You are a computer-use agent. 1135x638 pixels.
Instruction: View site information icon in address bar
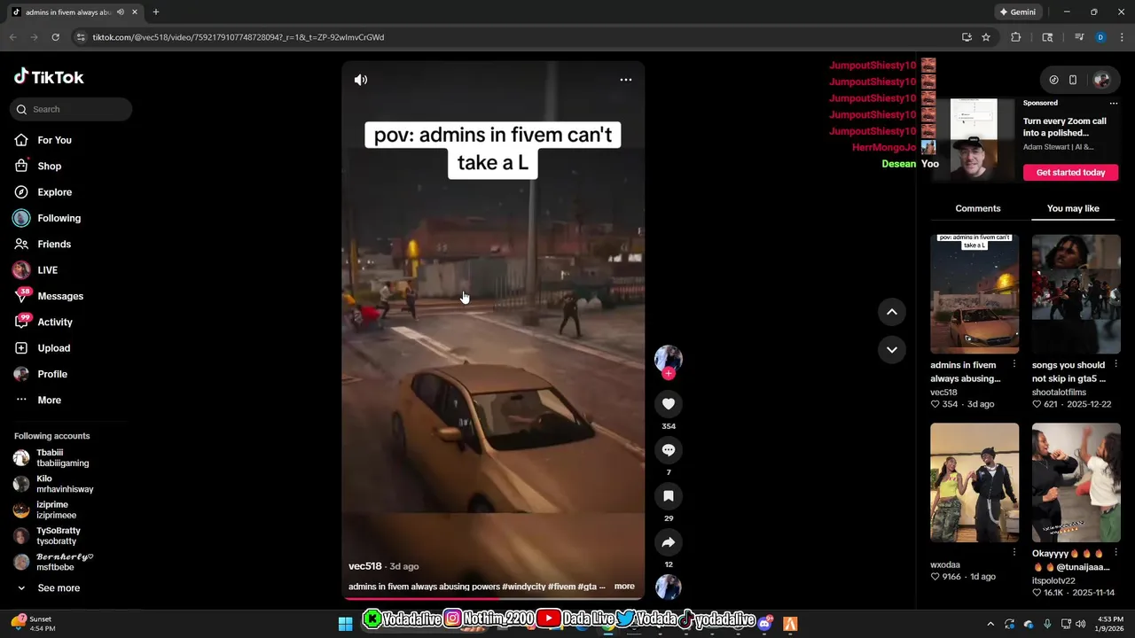point(81,37)
